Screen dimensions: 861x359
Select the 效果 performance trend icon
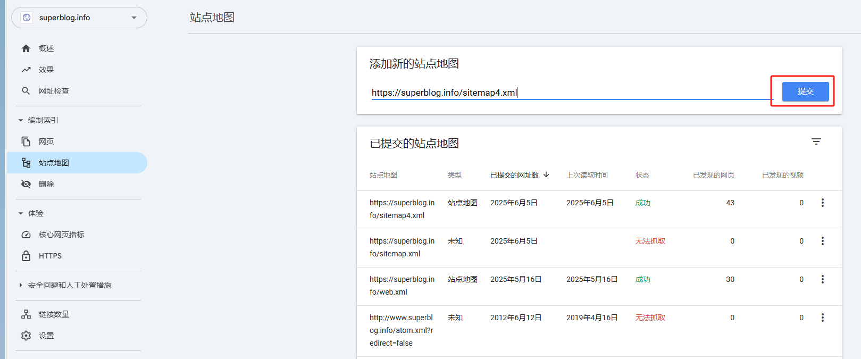point(26,70)
